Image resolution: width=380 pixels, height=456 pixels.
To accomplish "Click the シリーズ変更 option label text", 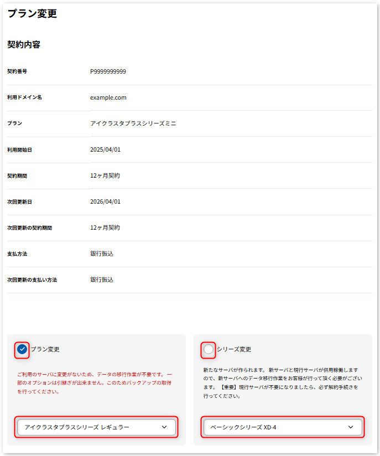I will click(x=234, y=349).
